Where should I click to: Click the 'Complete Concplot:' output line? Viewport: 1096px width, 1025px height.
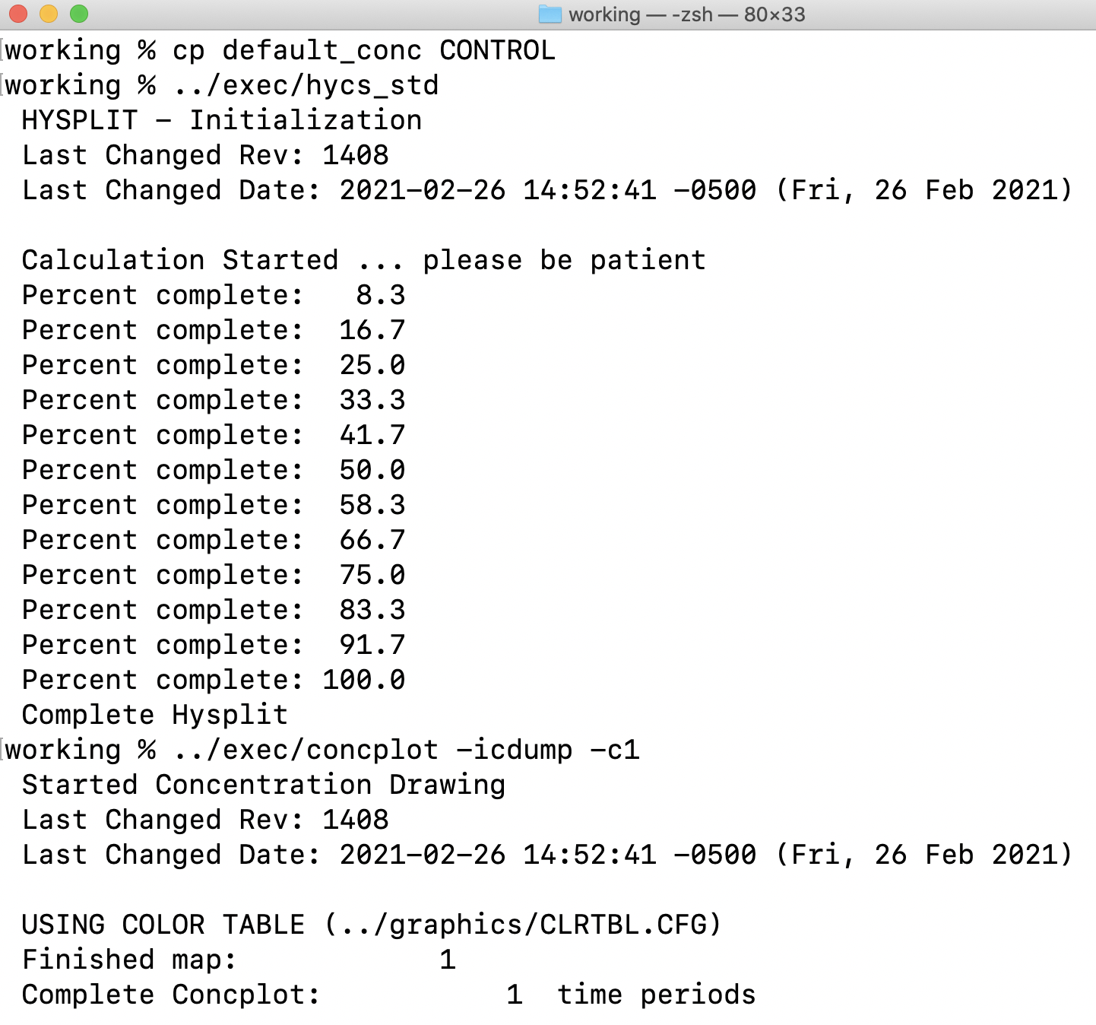(x=171, y=995)
